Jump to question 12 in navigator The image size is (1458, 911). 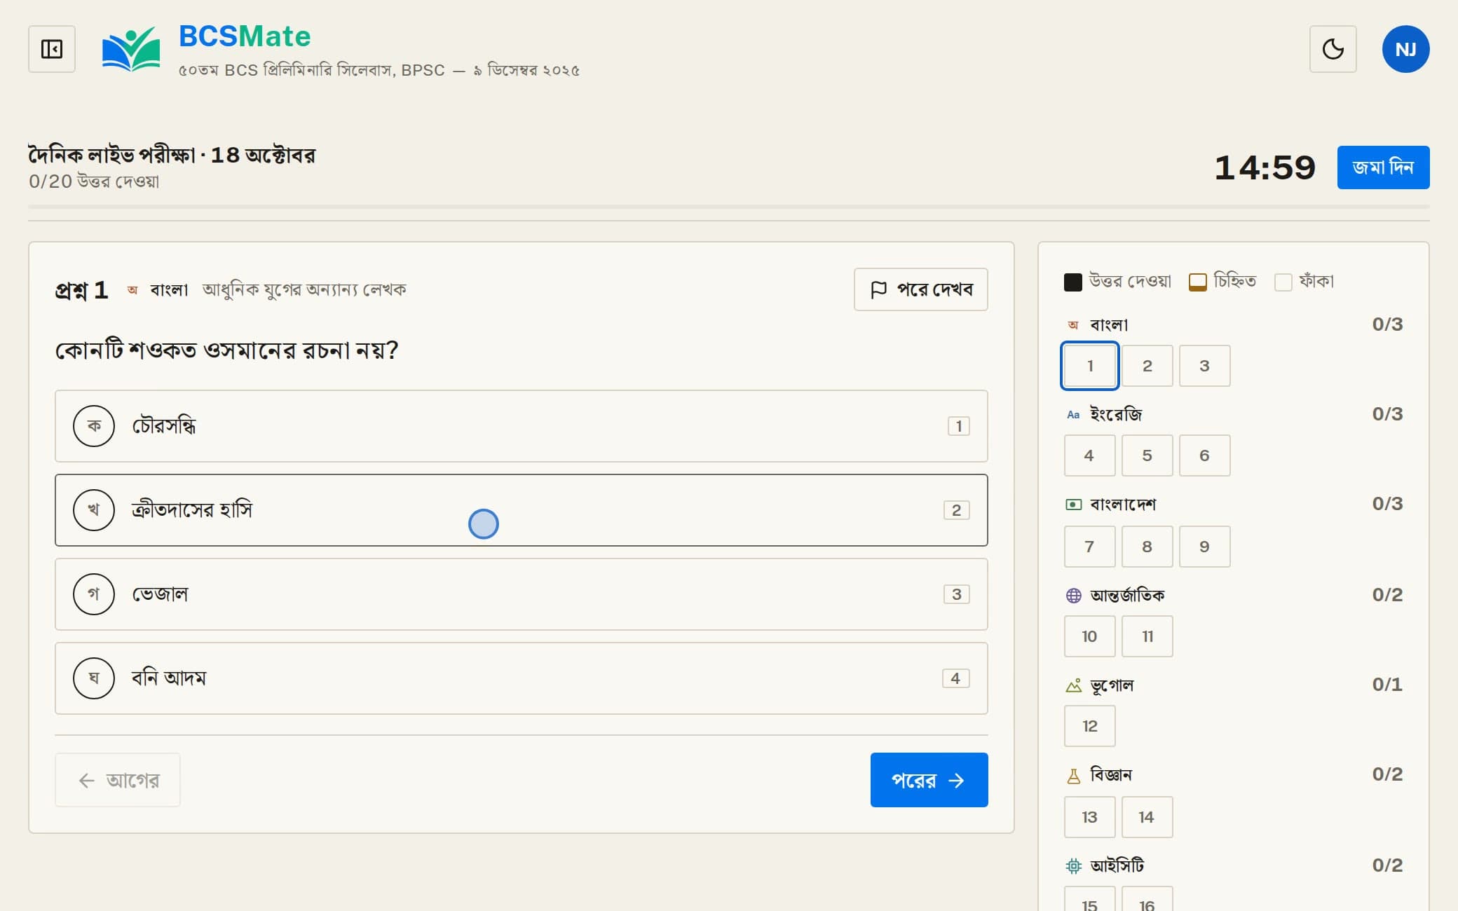coord(1089,726)
